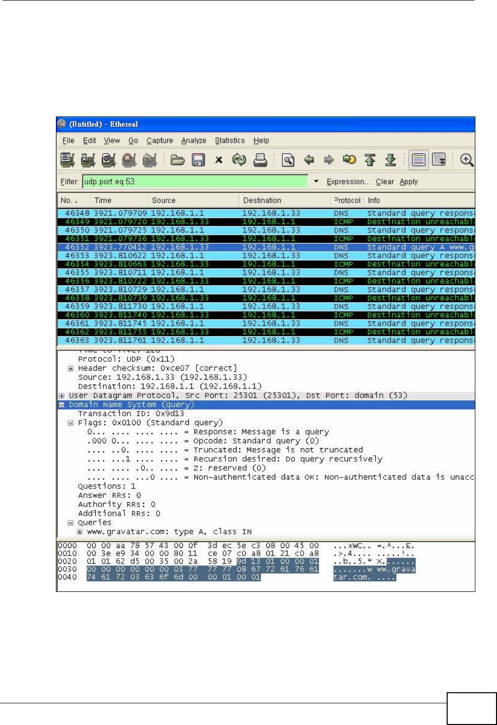Open the Go menu
The image size is (497, 725).
pos(133,141)
